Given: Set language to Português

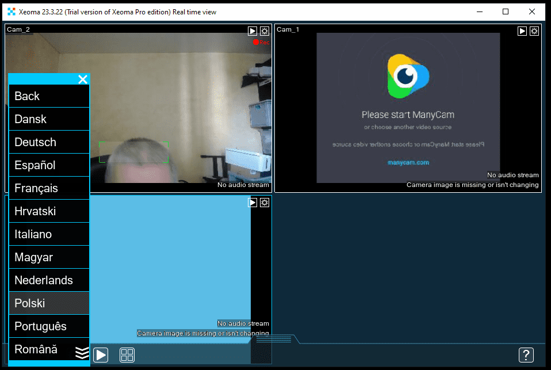Looking at the screenshot, I should [x=49, y=326].
